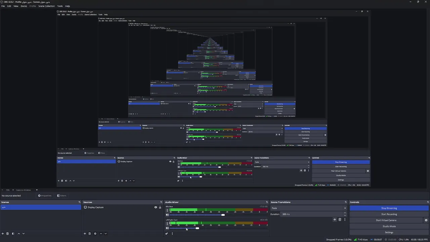Hide the Display Capture source via the eye icon
This screenshot has height=242, width=430.
tap(156, 207)
